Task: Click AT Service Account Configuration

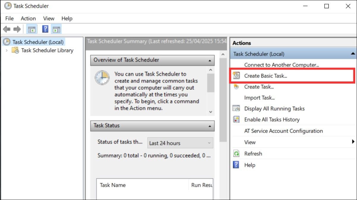Action: point(283,131)
